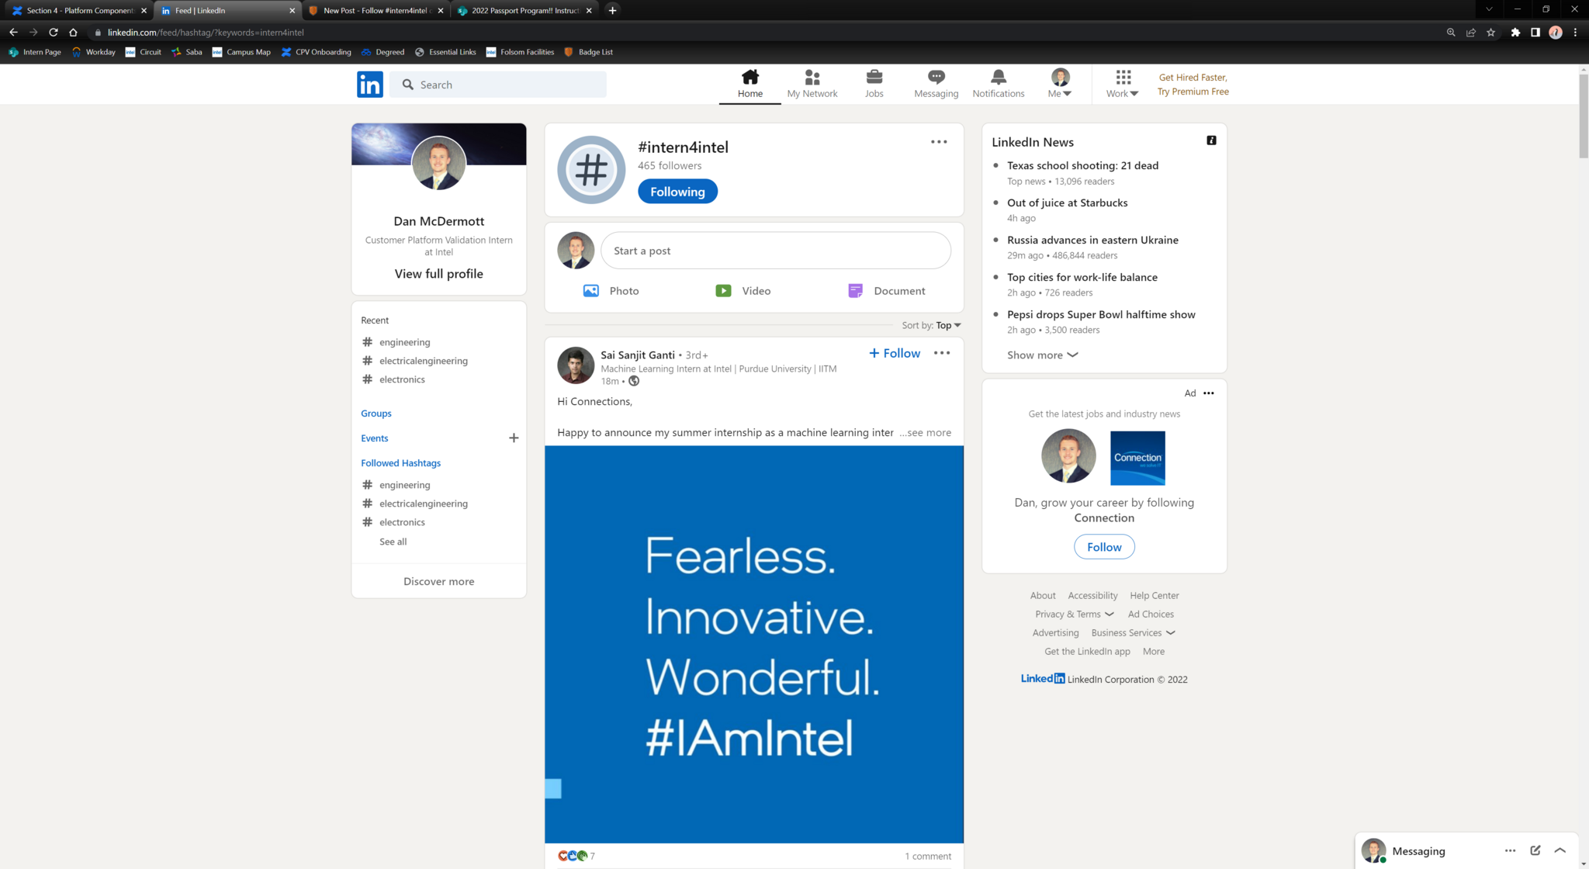The image size is (1589, 869).
Task: Open Messaging from the top navigation
Action: point(936,83)
